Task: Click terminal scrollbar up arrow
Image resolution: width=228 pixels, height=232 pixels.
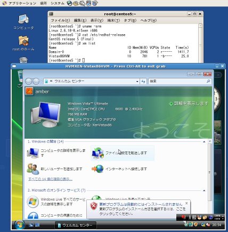Action: pos(200,26)
